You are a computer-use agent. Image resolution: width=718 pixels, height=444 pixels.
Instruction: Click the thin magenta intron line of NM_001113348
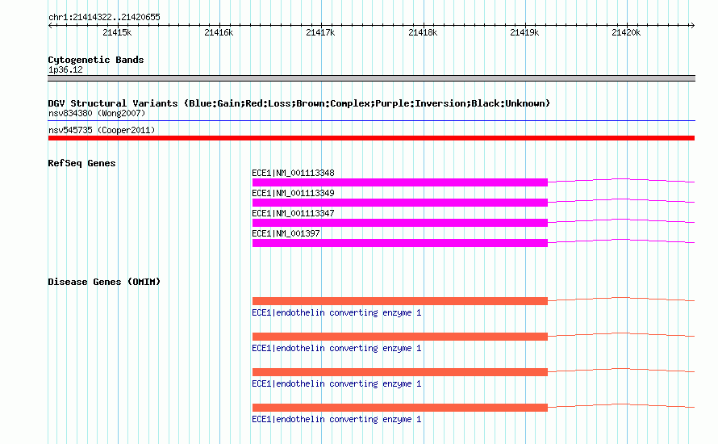pos(621,179)
